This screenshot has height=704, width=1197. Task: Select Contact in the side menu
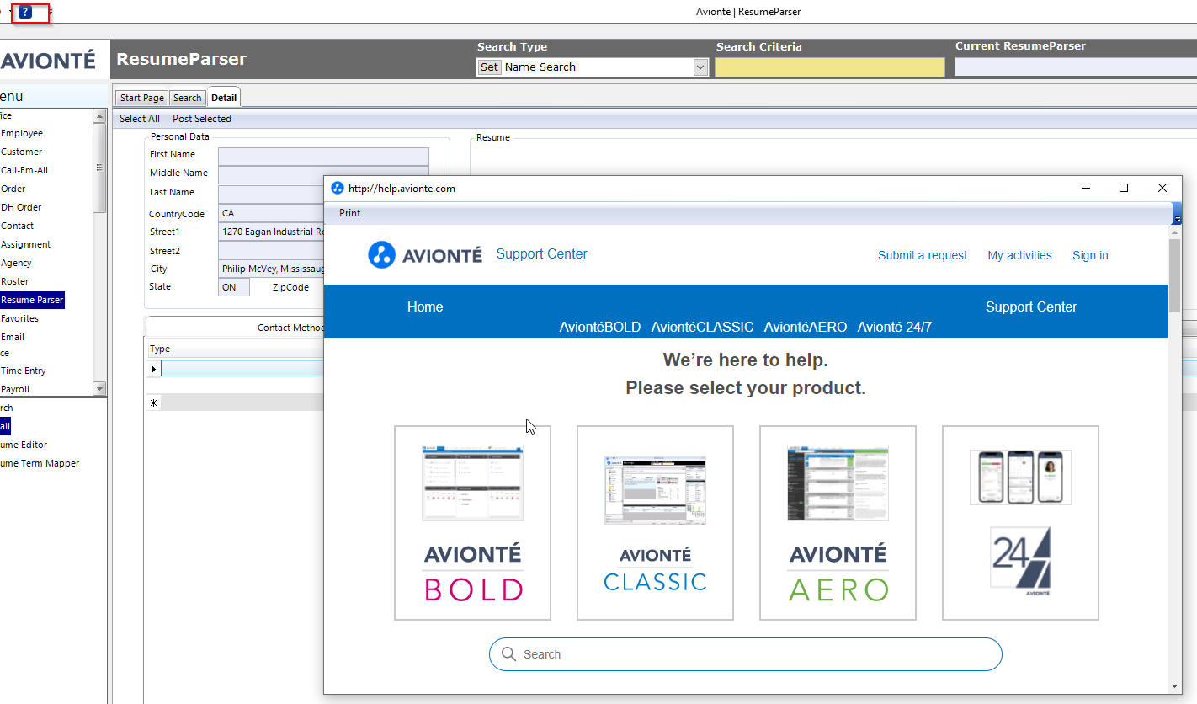click(18, 226)
